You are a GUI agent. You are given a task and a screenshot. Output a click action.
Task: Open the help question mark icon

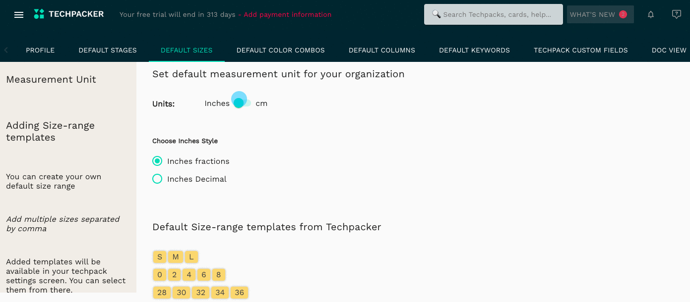tap(676, 14)
